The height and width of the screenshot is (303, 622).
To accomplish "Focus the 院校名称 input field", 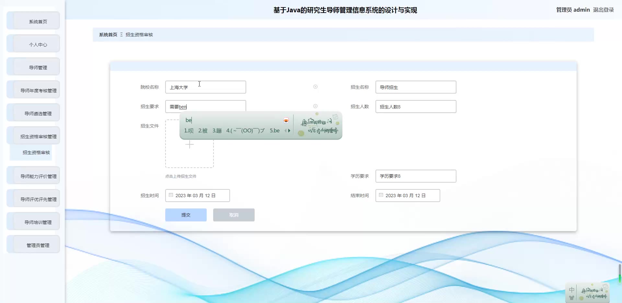I will pyautogui.click(x=206, y=87).
